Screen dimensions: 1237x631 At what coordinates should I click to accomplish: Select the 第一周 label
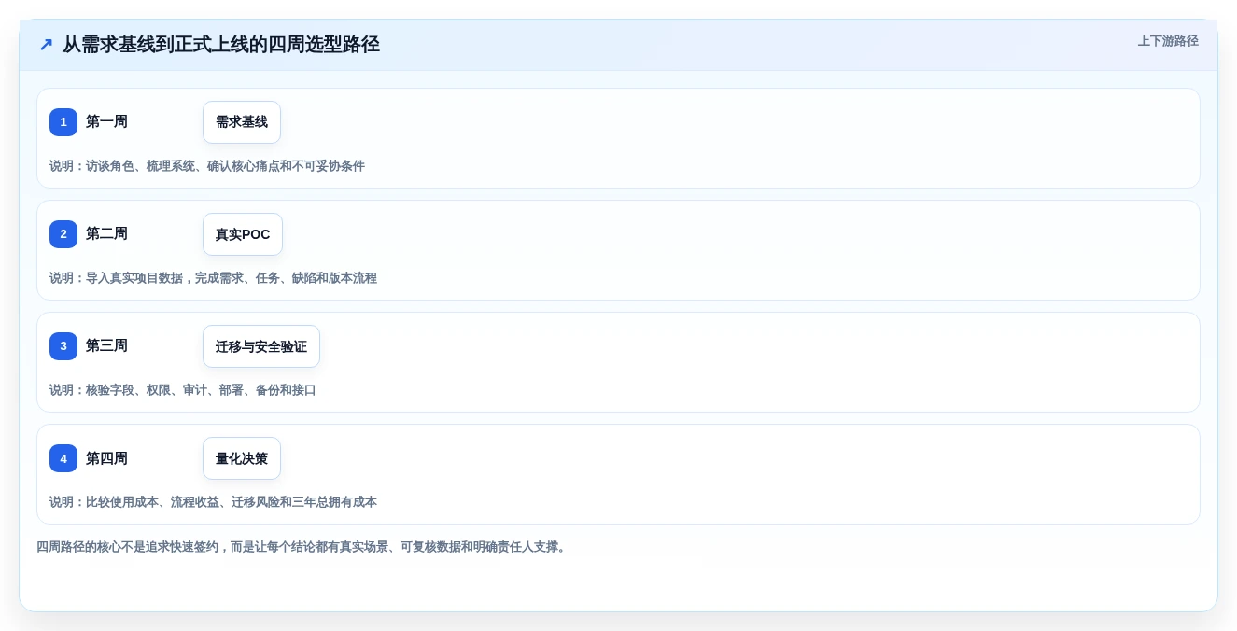[106, 121]
